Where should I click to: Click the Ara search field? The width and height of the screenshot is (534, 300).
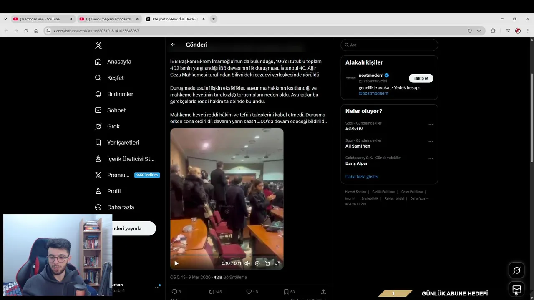[x=389, y=45]
